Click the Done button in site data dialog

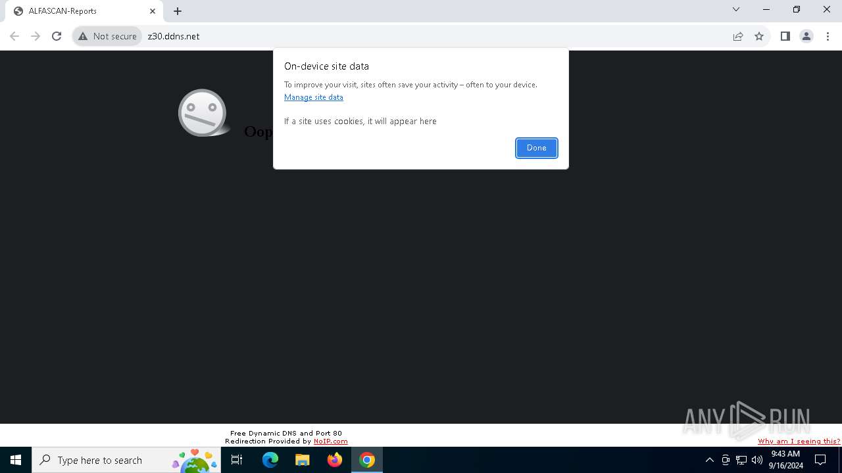pyautogui.click(x=536, y=148)
